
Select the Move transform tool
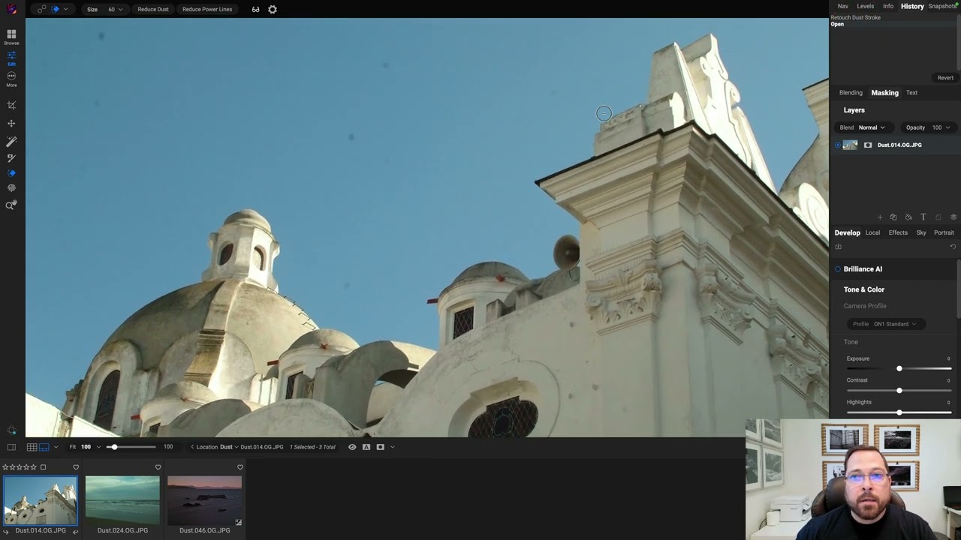coord(11,123)
